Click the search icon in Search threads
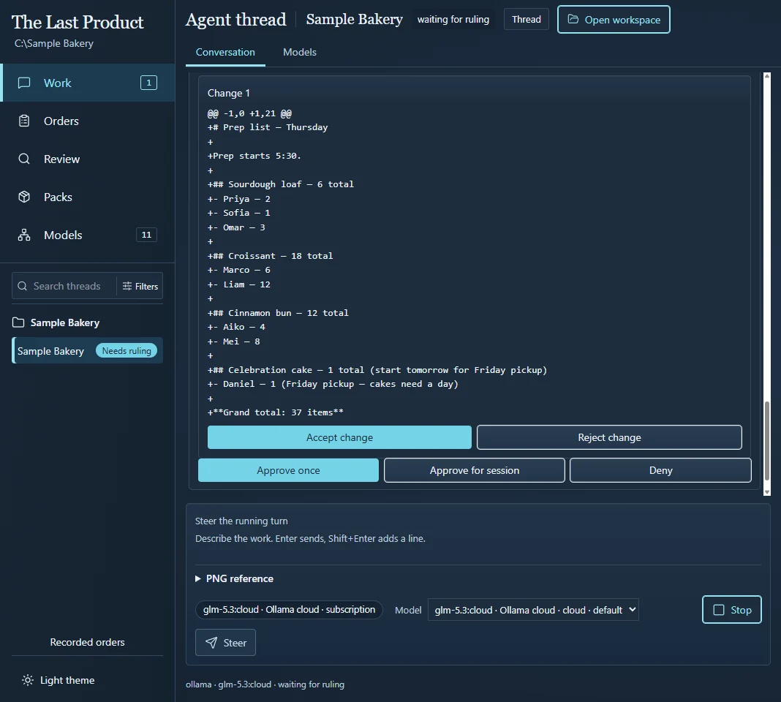 (x=23, y=286)
